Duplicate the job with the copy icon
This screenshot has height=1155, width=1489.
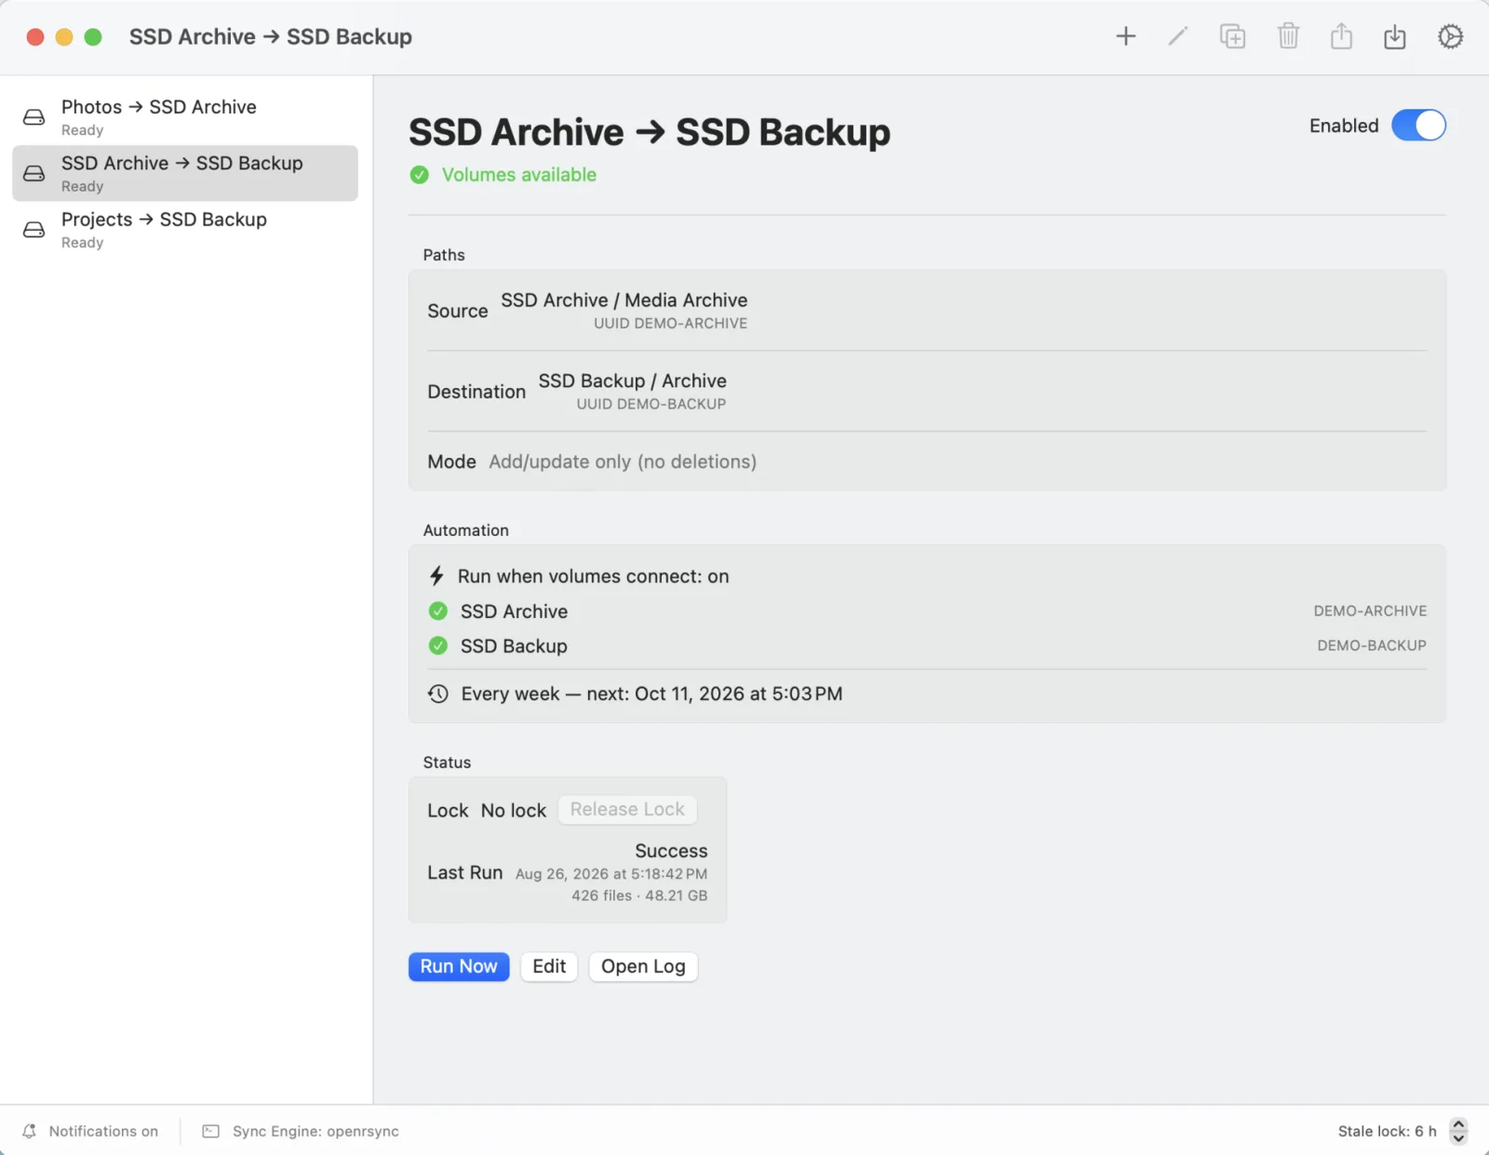click(x=1232, y=36)
